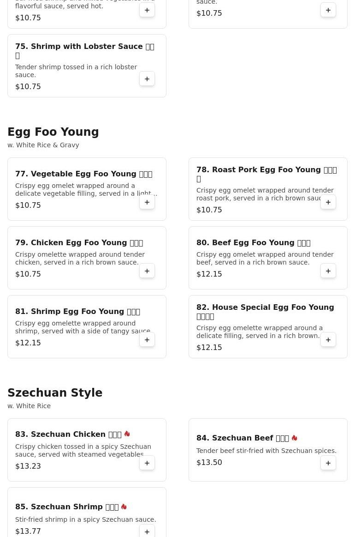This screenshot has width=355, height=537.
Task: Add Szechuan Chicken to cart
Action: [x=147, y=463]
